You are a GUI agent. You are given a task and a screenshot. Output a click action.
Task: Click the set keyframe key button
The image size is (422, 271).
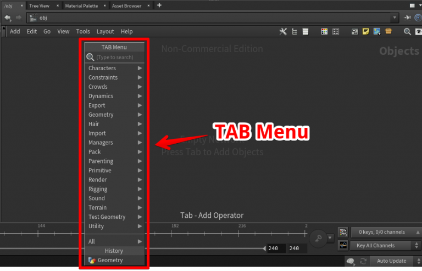coord(317,238)
